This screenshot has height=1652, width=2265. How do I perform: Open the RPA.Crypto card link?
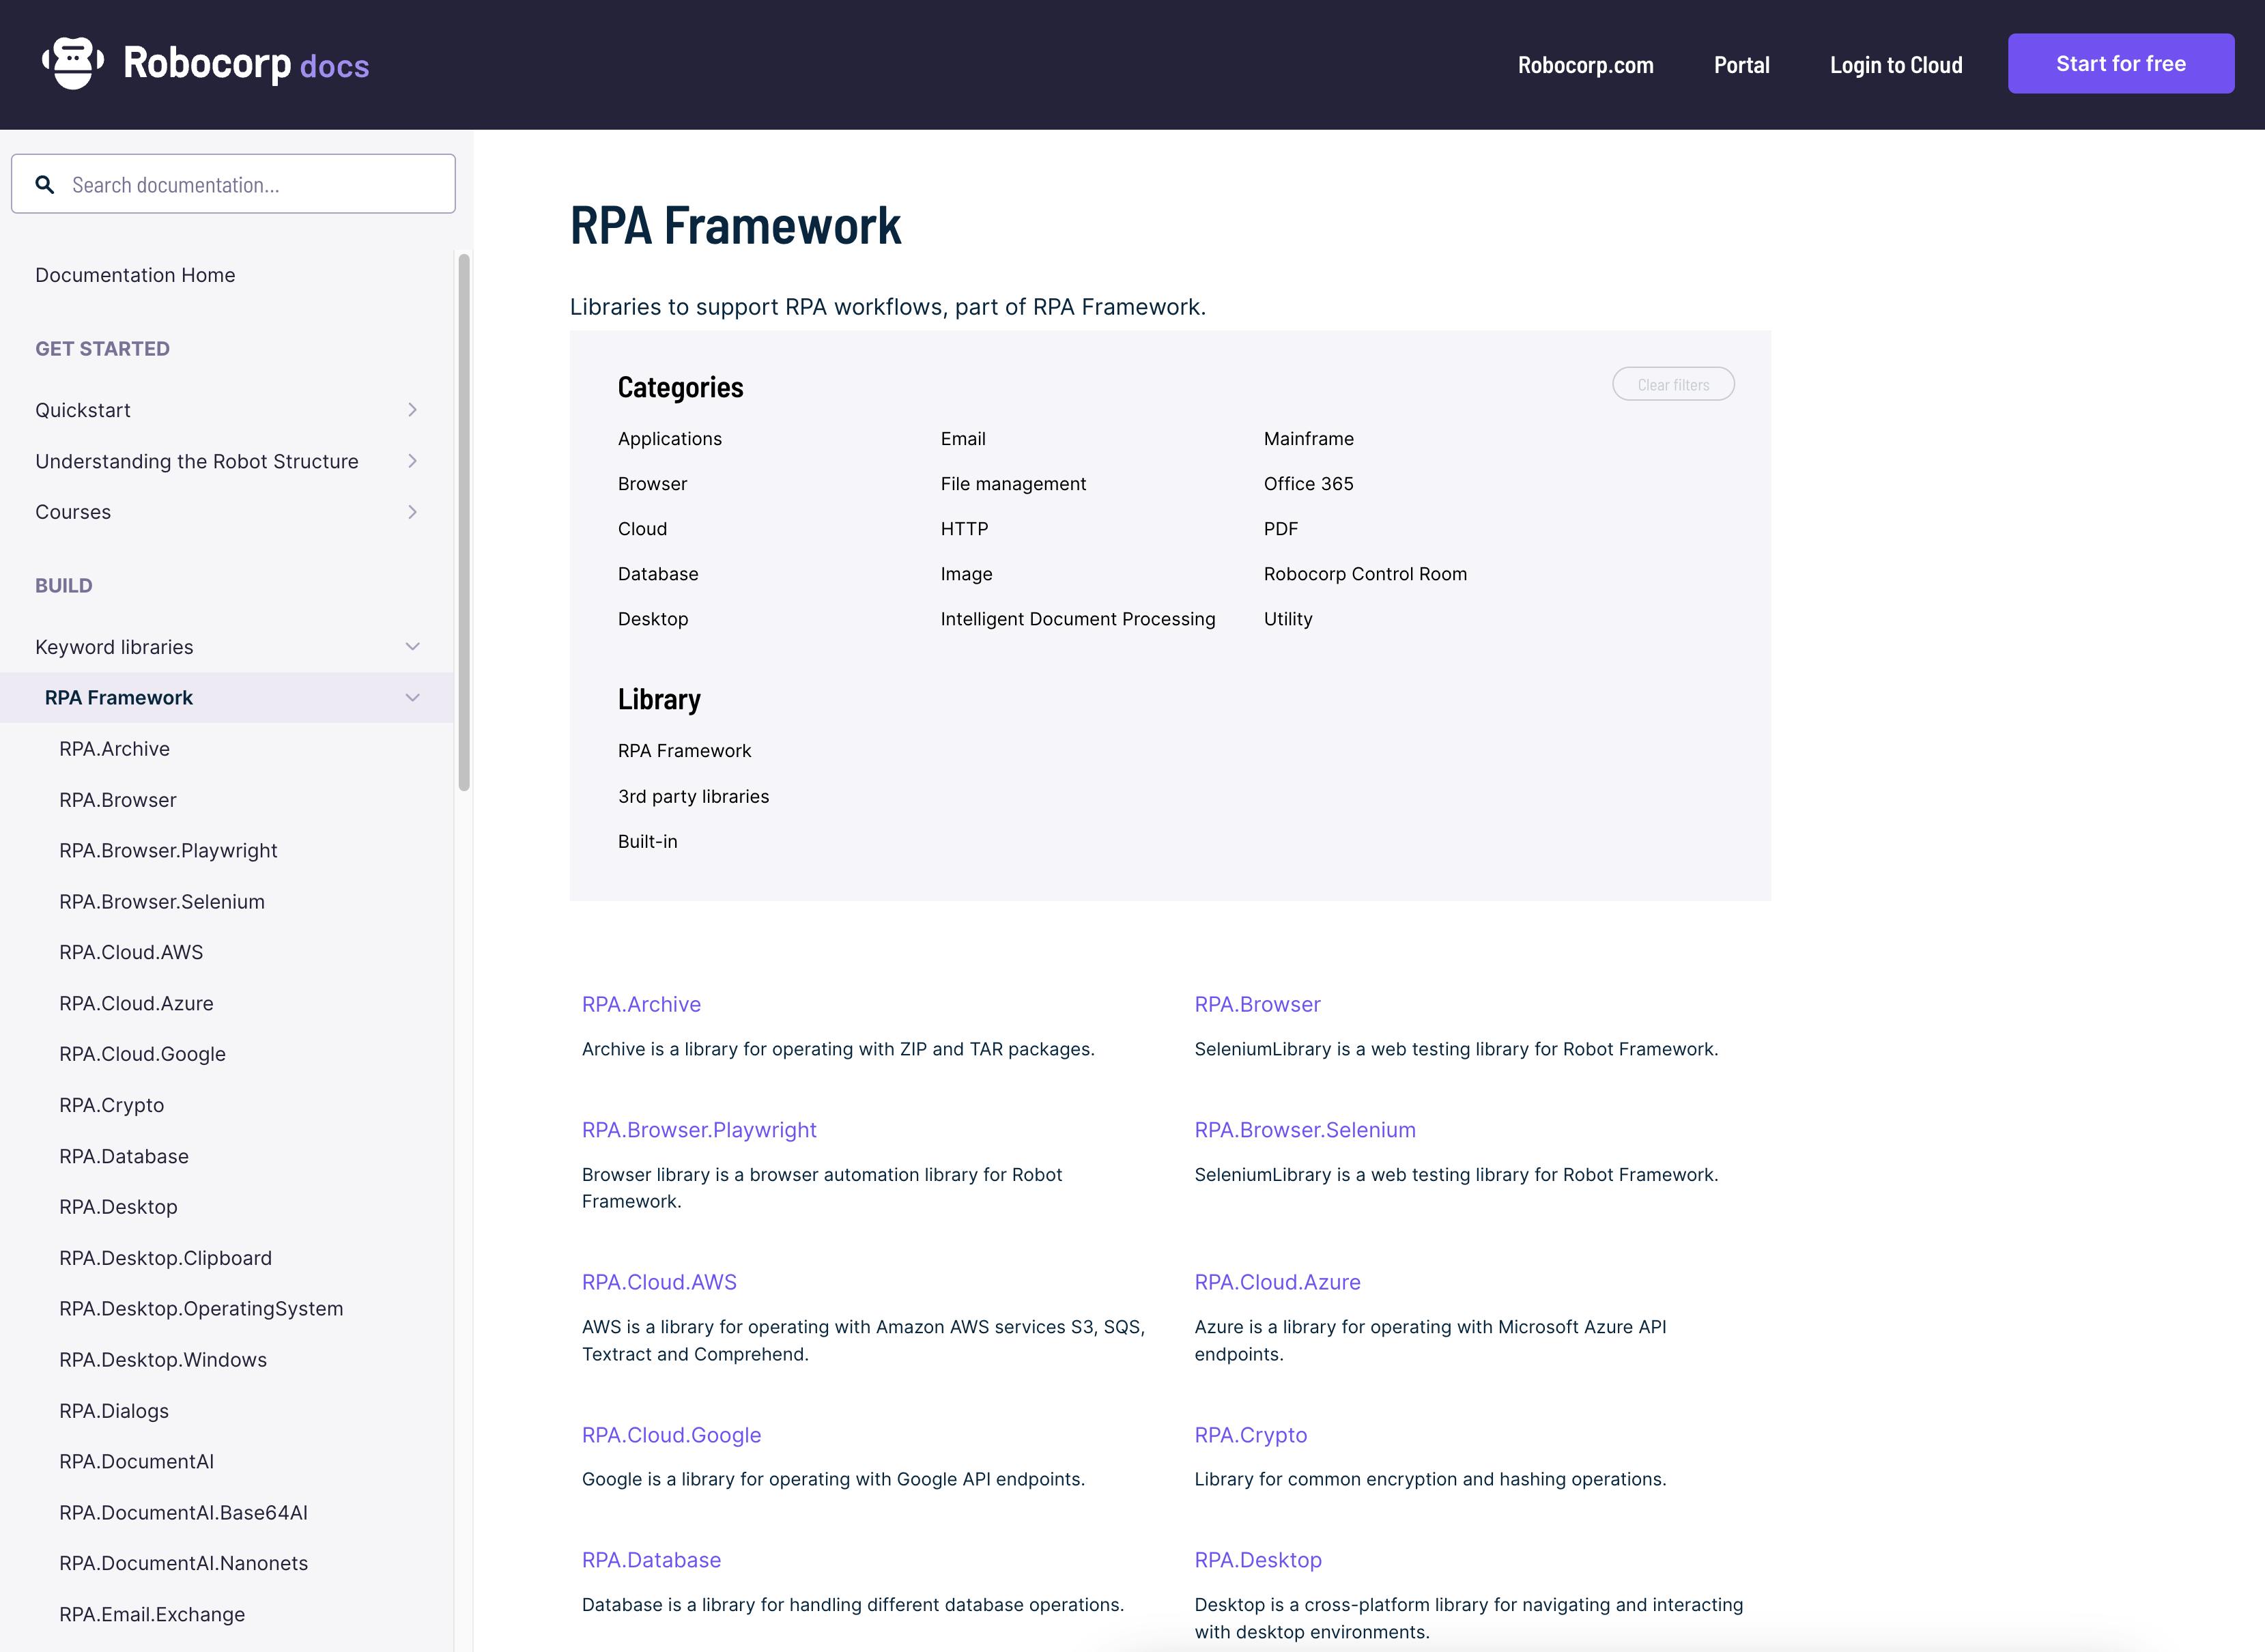(1250, 1435)
